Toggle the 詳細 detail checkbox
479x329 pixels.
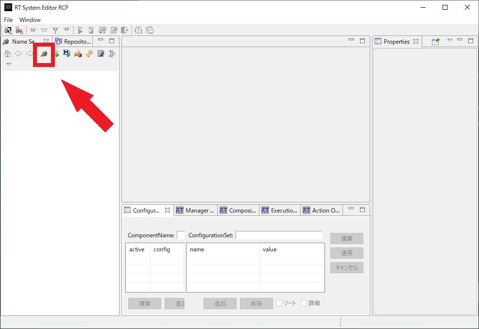(304, 303)
